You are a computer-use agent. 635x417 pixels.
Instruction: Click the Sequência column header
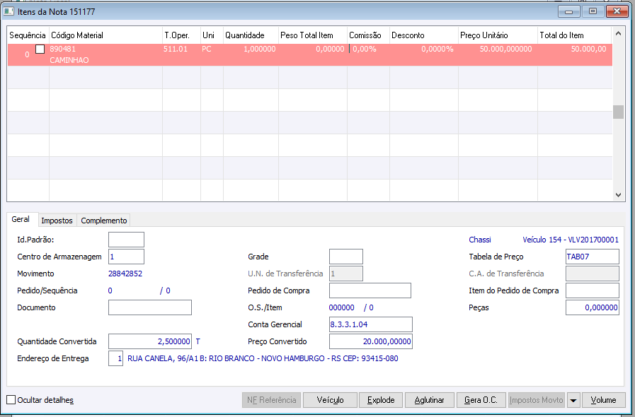tap(28, 35)
